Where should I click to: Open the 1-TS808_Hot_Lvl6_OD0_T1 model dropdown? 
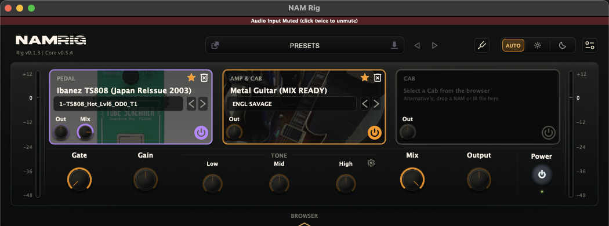(118, 104)
